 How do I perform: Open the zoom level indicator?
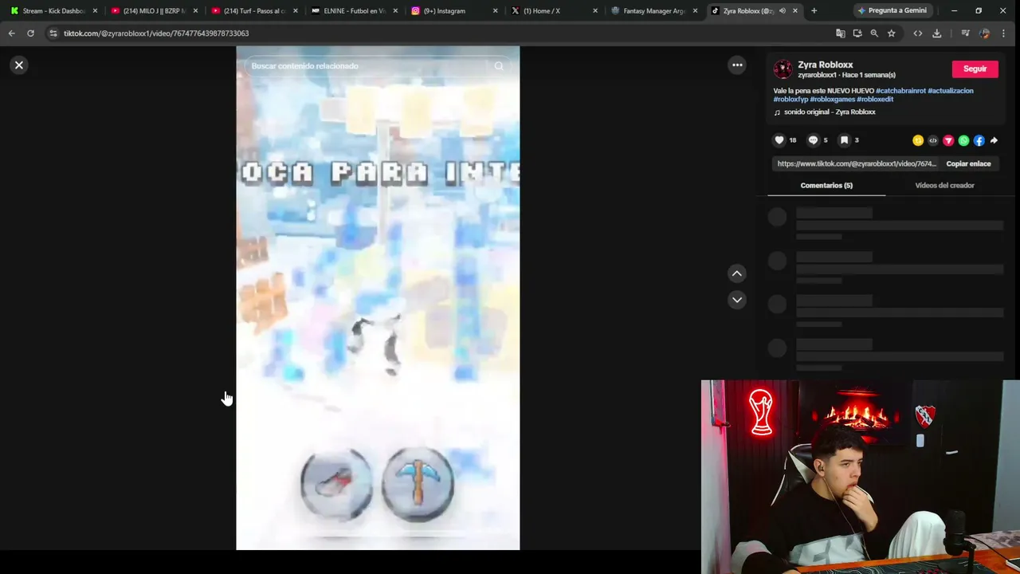click(874, 33)
